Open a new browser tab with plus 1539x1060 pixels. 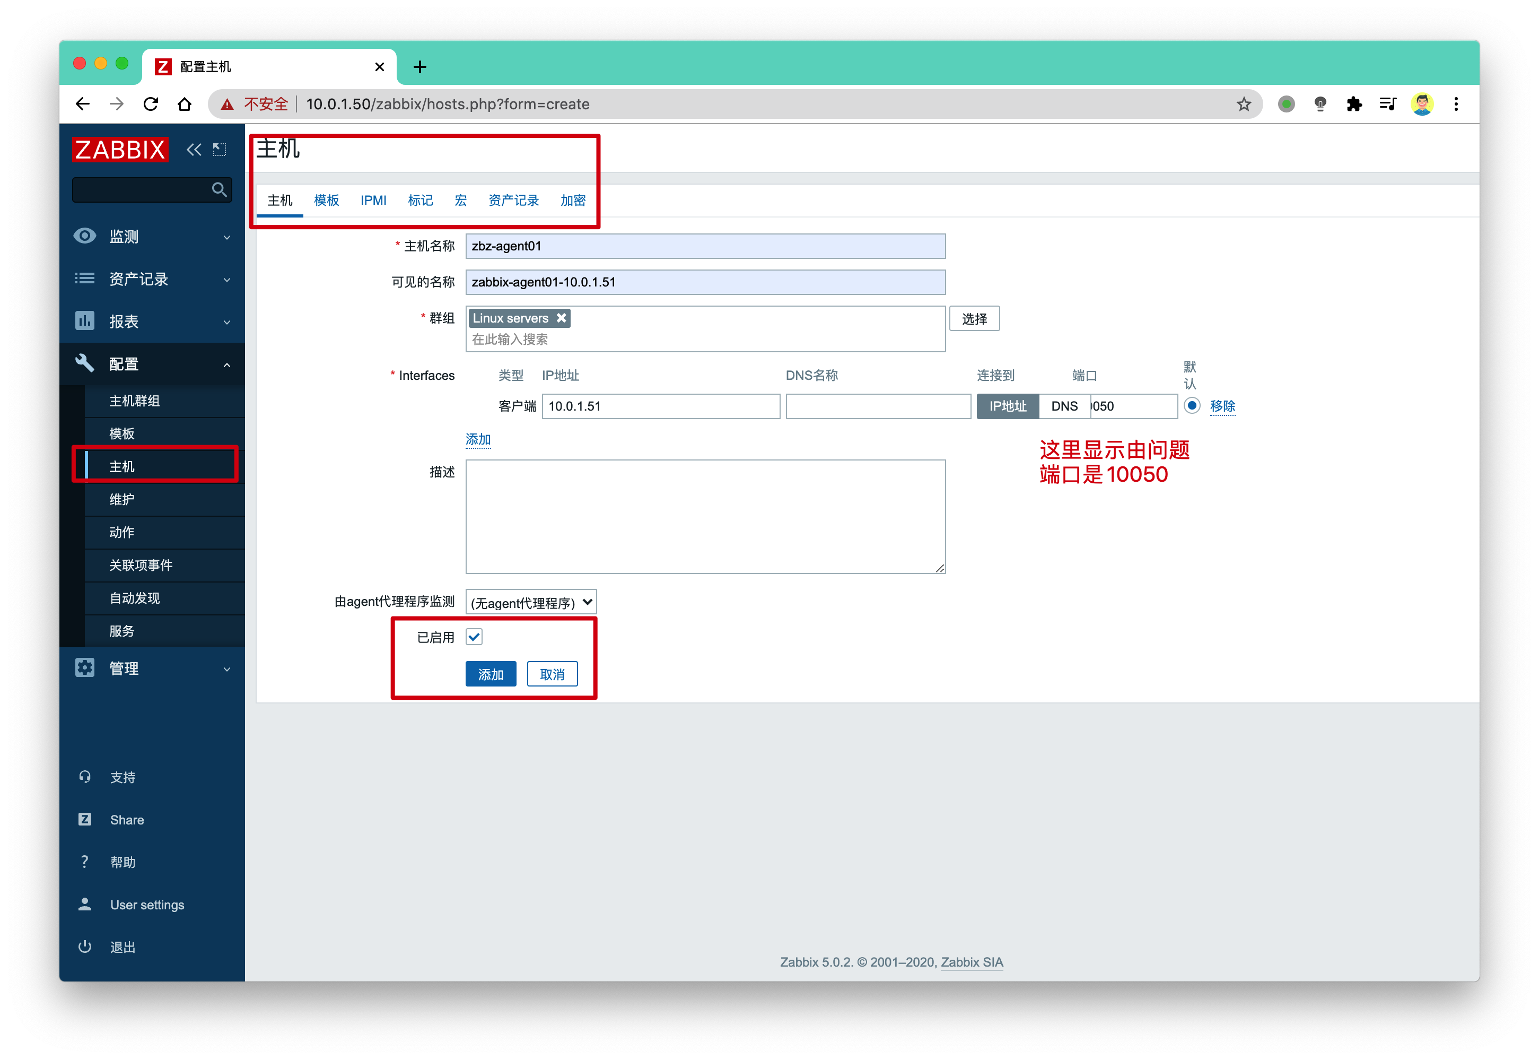(x=419, y=67)
